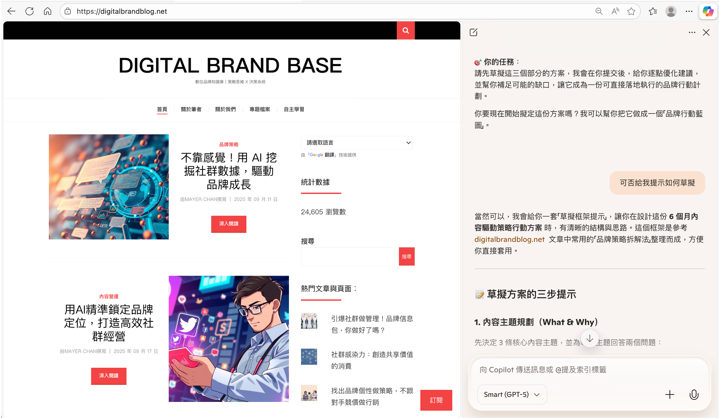Click the red 訂閱 subscribe button

pos(436,400)
